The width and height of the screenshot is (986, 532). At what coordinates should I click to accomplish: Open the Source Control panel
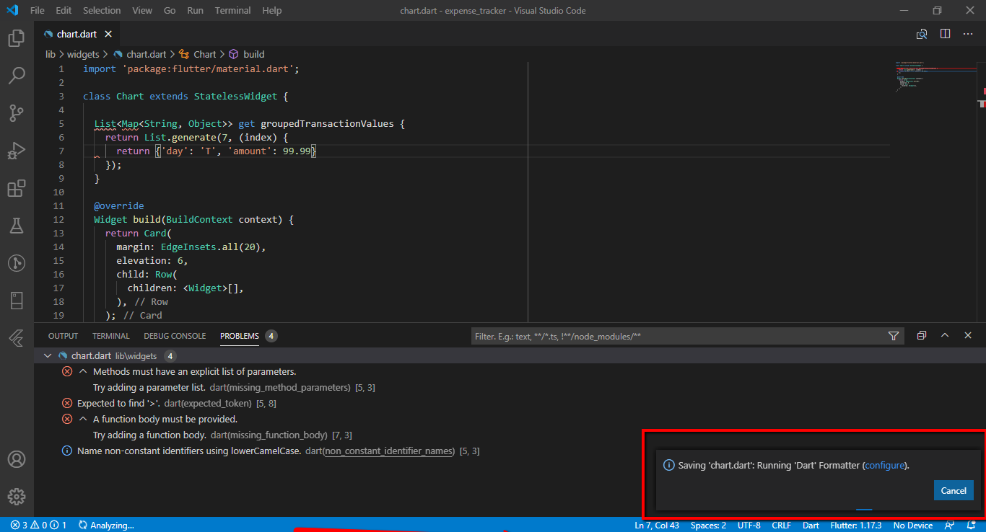click(16, 112)
